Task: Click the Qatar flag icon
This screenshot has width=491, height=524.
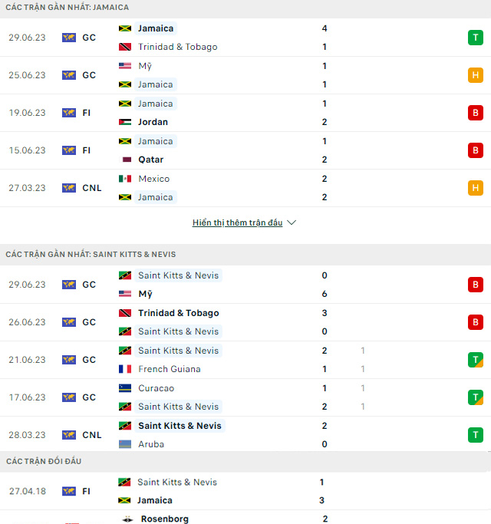Action: pos(124,160)
